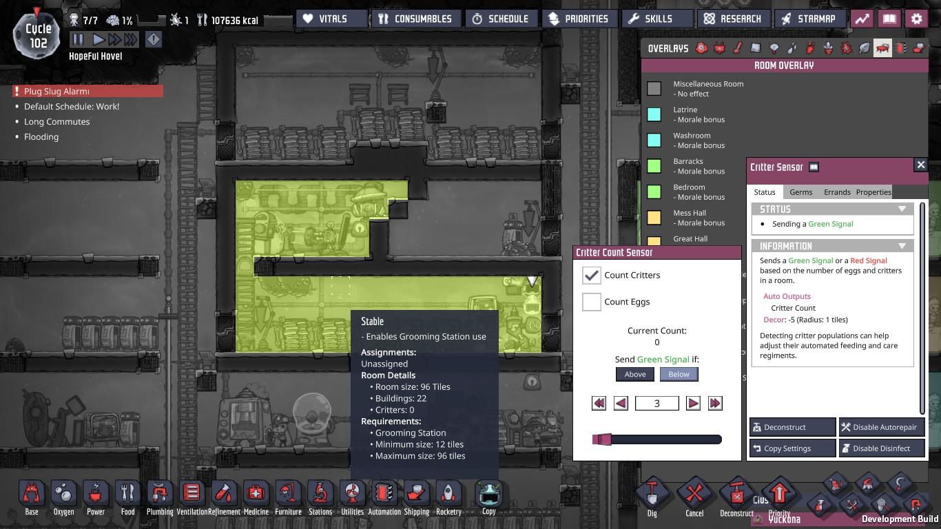Open the Research menu
The image size is (941, 529).
[732, 19]
